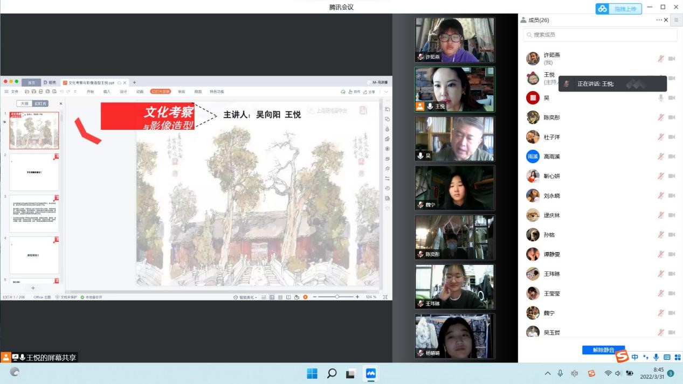Click camera icon next to 陈奕彤
The image size is (683, 384).
tap(672, 117)
